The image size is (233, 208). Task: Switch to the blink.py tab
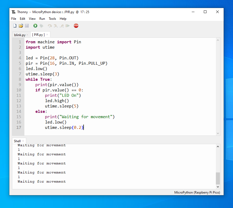click(x=19, y=34)
